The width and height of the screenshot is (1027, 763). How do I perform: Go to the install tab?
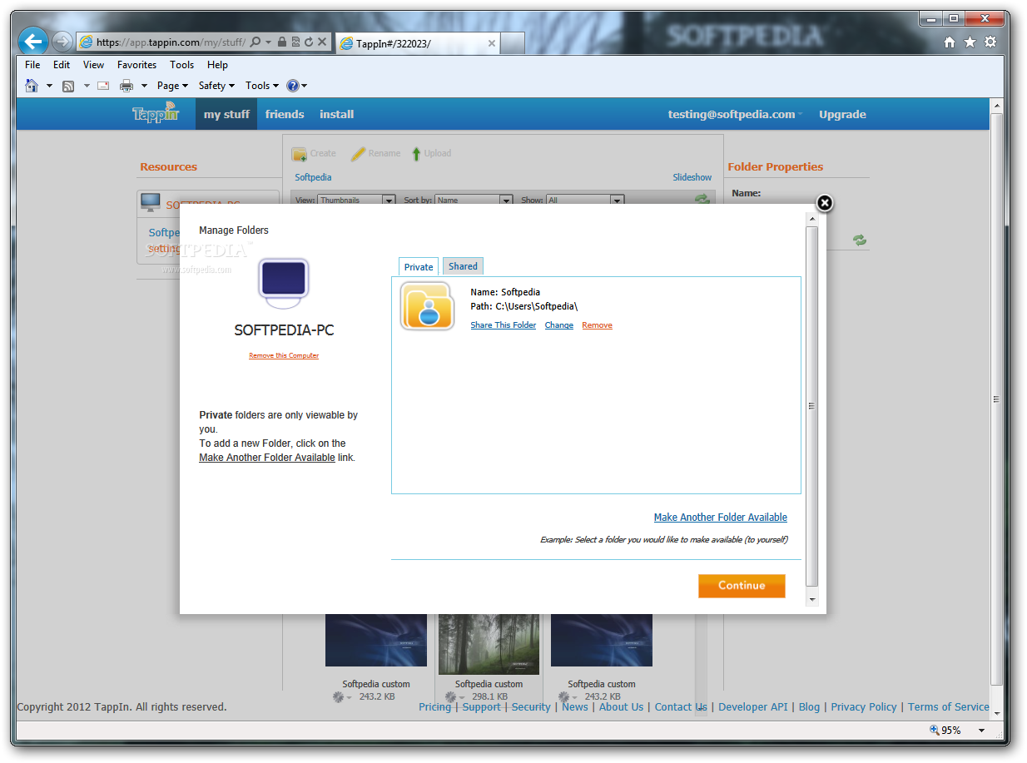point(337,114)
